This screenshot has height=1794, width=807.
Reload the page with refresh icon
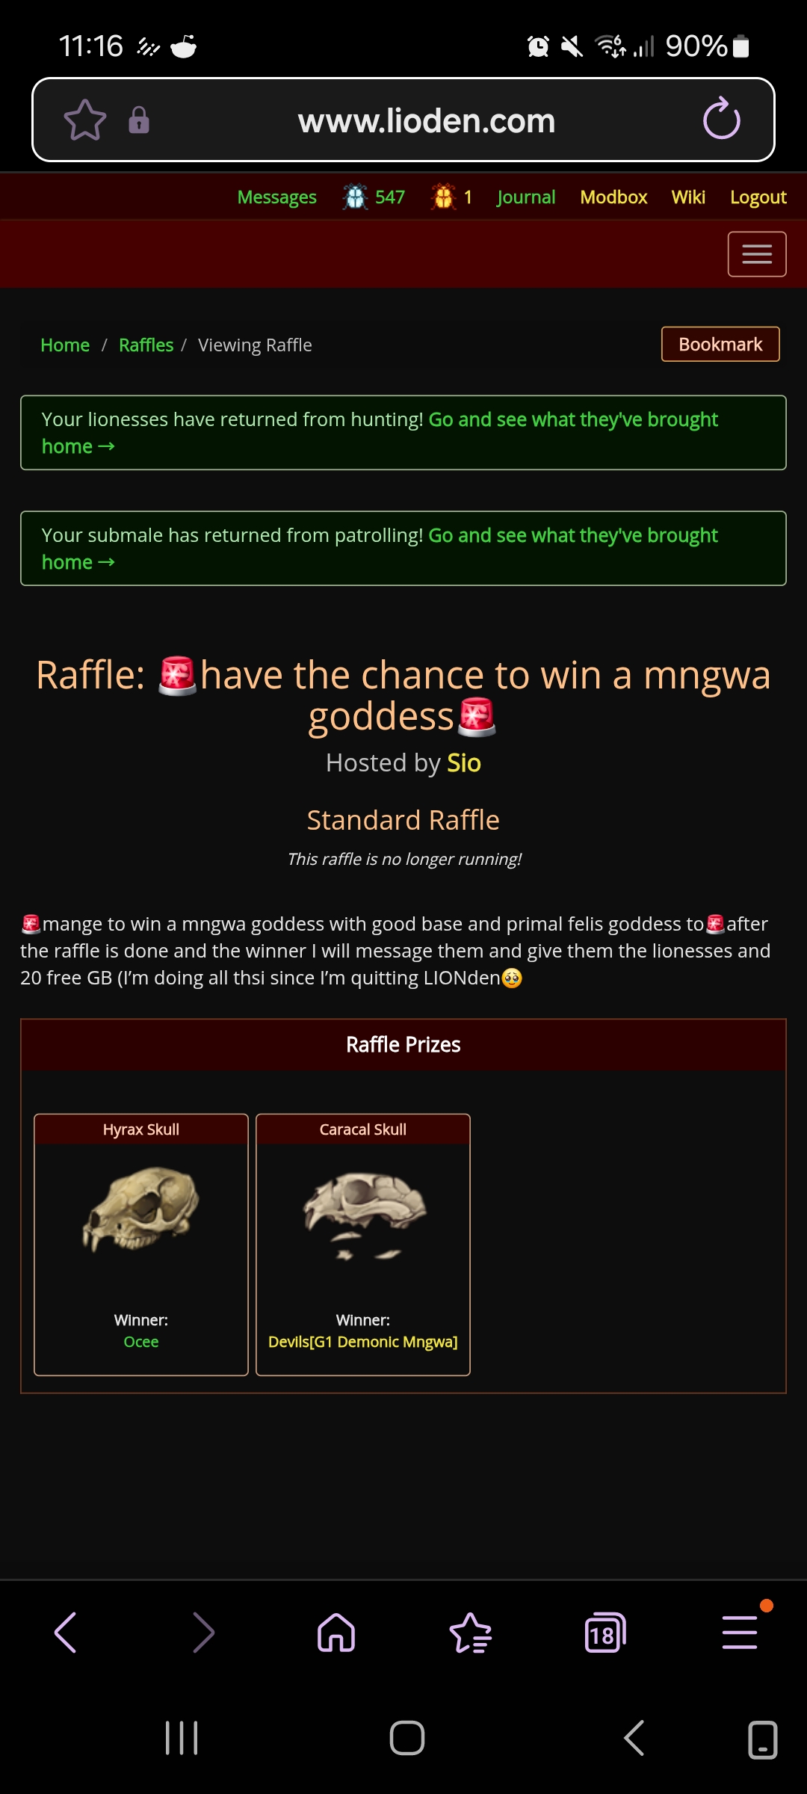(722, 119)
